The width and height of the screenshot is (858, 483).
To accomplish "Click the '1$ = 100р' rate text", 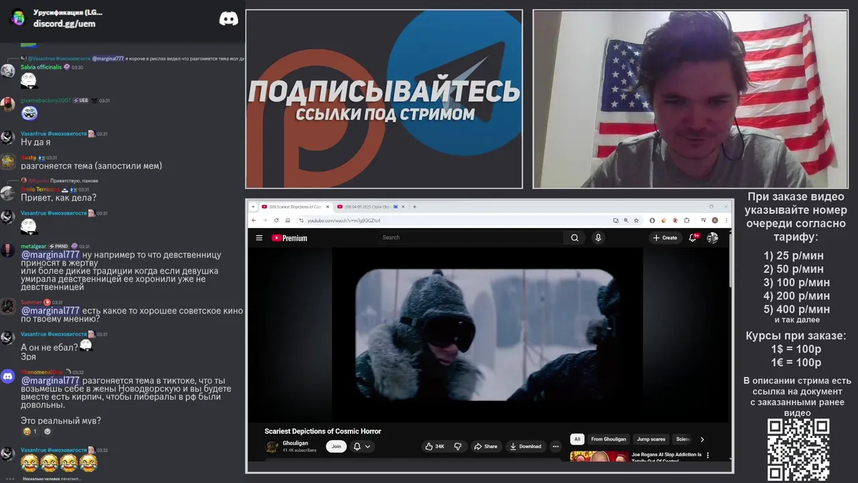I will click(796, 349).
